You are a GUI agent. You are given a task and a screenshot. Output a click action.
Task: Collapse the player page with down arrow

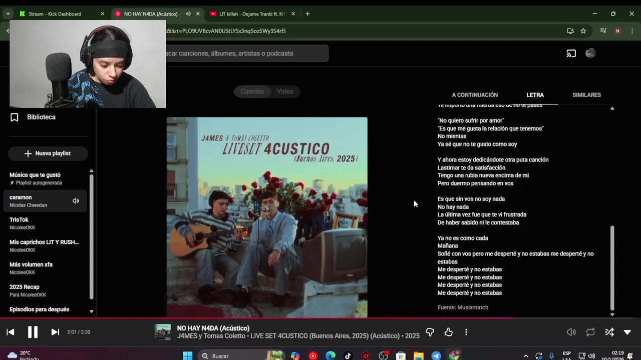pos(627,332)
